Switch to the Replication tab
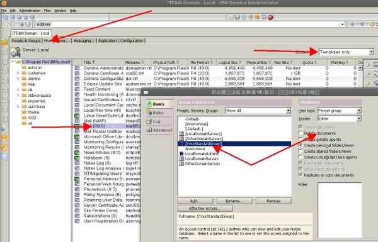The width and height of the screenshot is (378, 242). coord(108,41)
